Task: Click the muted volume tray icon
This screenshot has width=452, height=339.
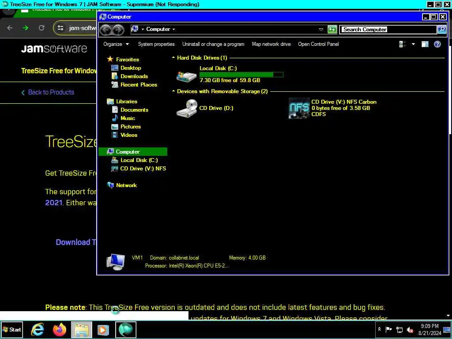Action: (410, 329)
